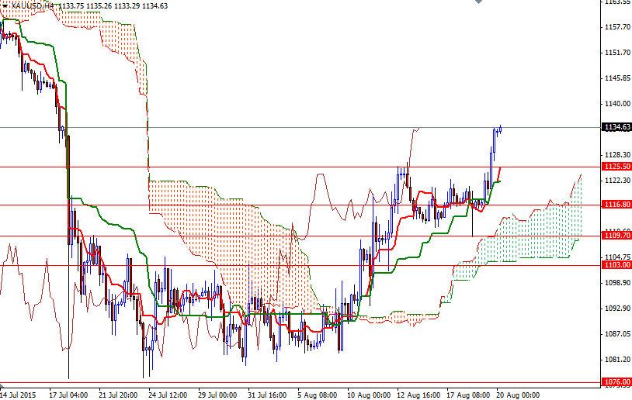The height and width of the screenshot is (400, 632).
Task: Click the 21 Jul 20:00 time label
Action: point(118,395)
